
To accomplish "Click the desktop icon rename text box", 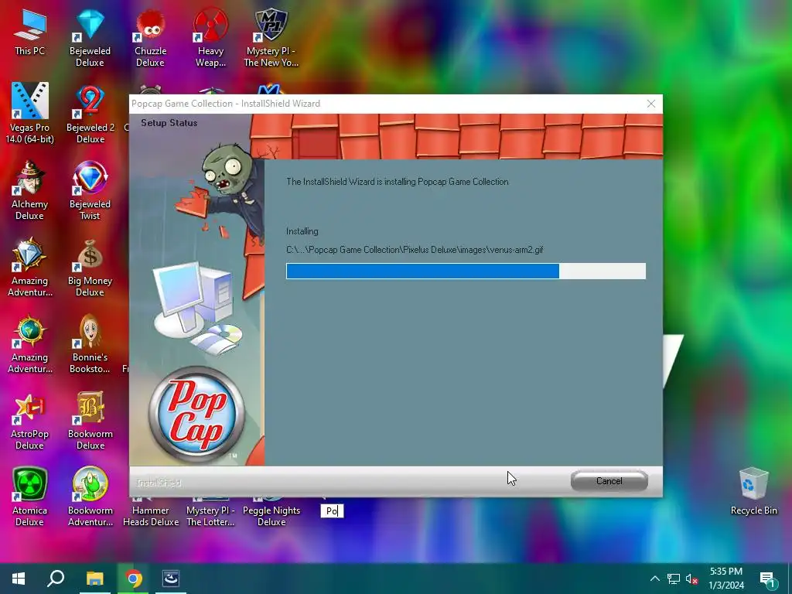I will click(x=332, y=510).
